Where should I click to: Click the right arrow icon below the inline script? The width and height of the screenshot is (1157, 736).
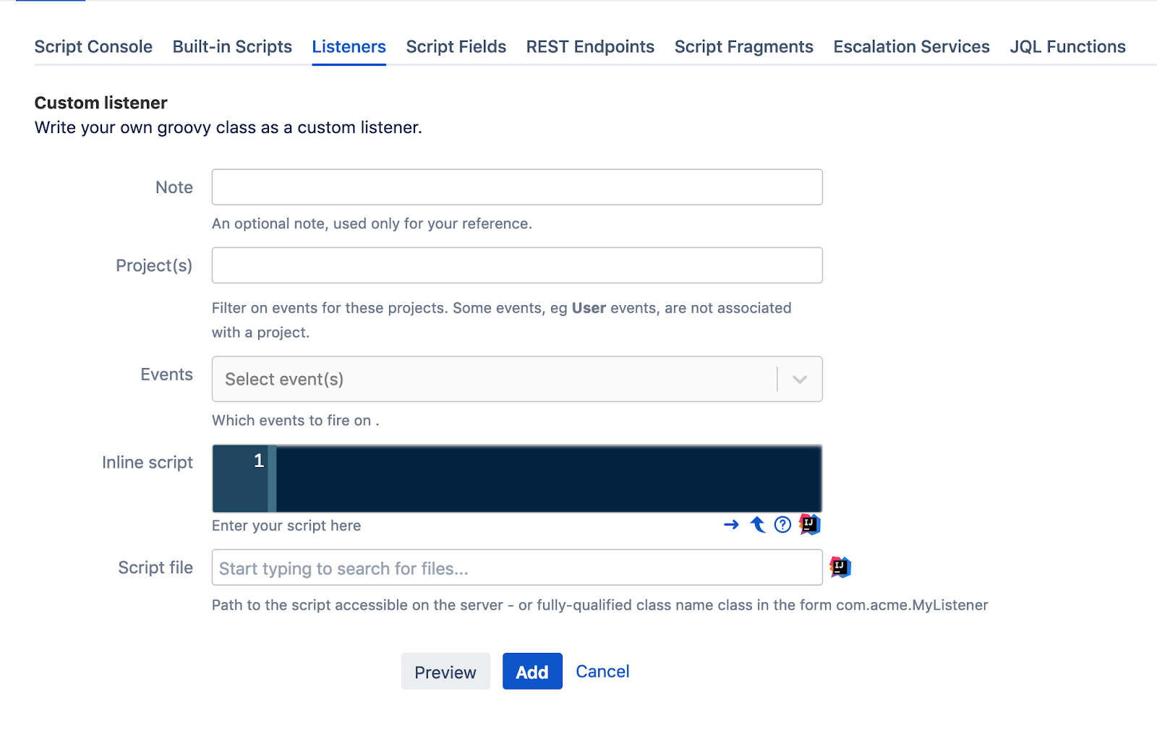point(731,525)
